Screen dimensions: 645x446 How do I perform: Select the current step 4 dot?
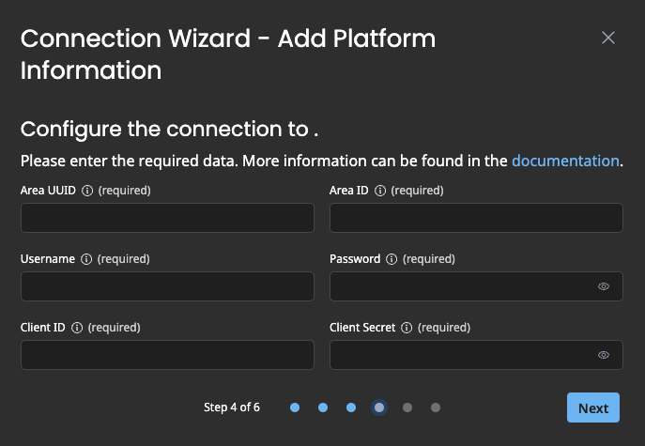click(379, 408)
